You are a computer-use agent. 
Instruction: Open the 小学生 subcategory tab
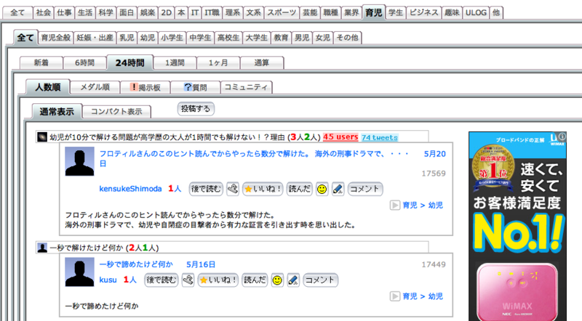(x=172, y=38)
